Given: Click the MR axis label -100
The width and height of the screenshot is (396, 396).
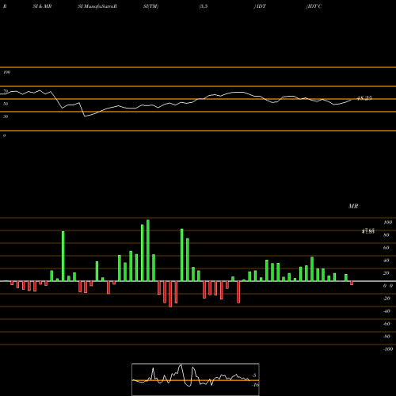Looking at the screenshot, I should [388, 349].
